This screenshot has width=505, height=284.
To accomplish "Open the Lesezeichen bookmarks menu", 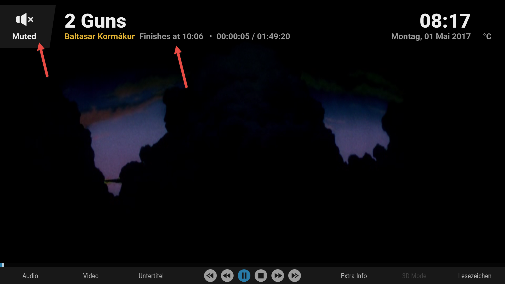I will tap(475, 276).
